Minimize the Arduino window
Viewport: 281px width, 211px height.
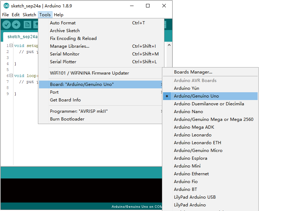pyautogui.click(x=132, y=6)
